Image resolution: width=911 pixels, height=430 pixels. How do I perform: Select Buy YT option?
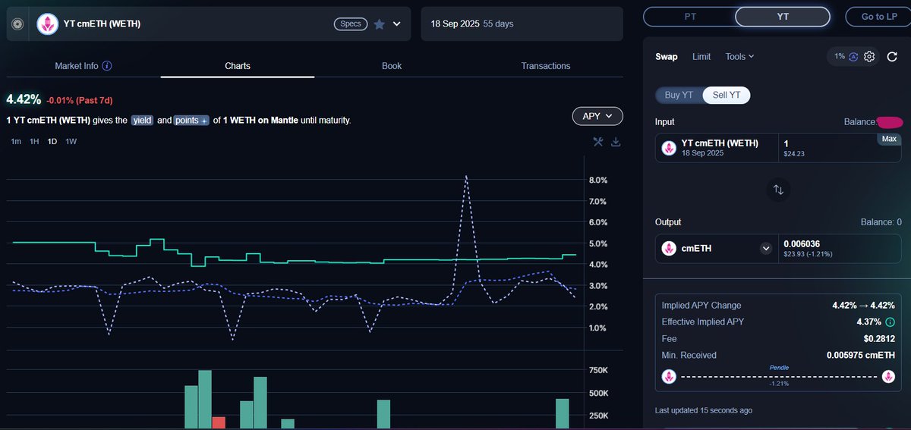[x=679, y=95]
